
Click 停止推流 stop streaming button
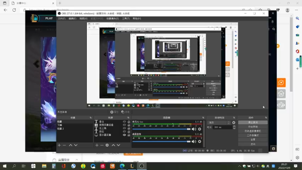click(x=253, y=122)
